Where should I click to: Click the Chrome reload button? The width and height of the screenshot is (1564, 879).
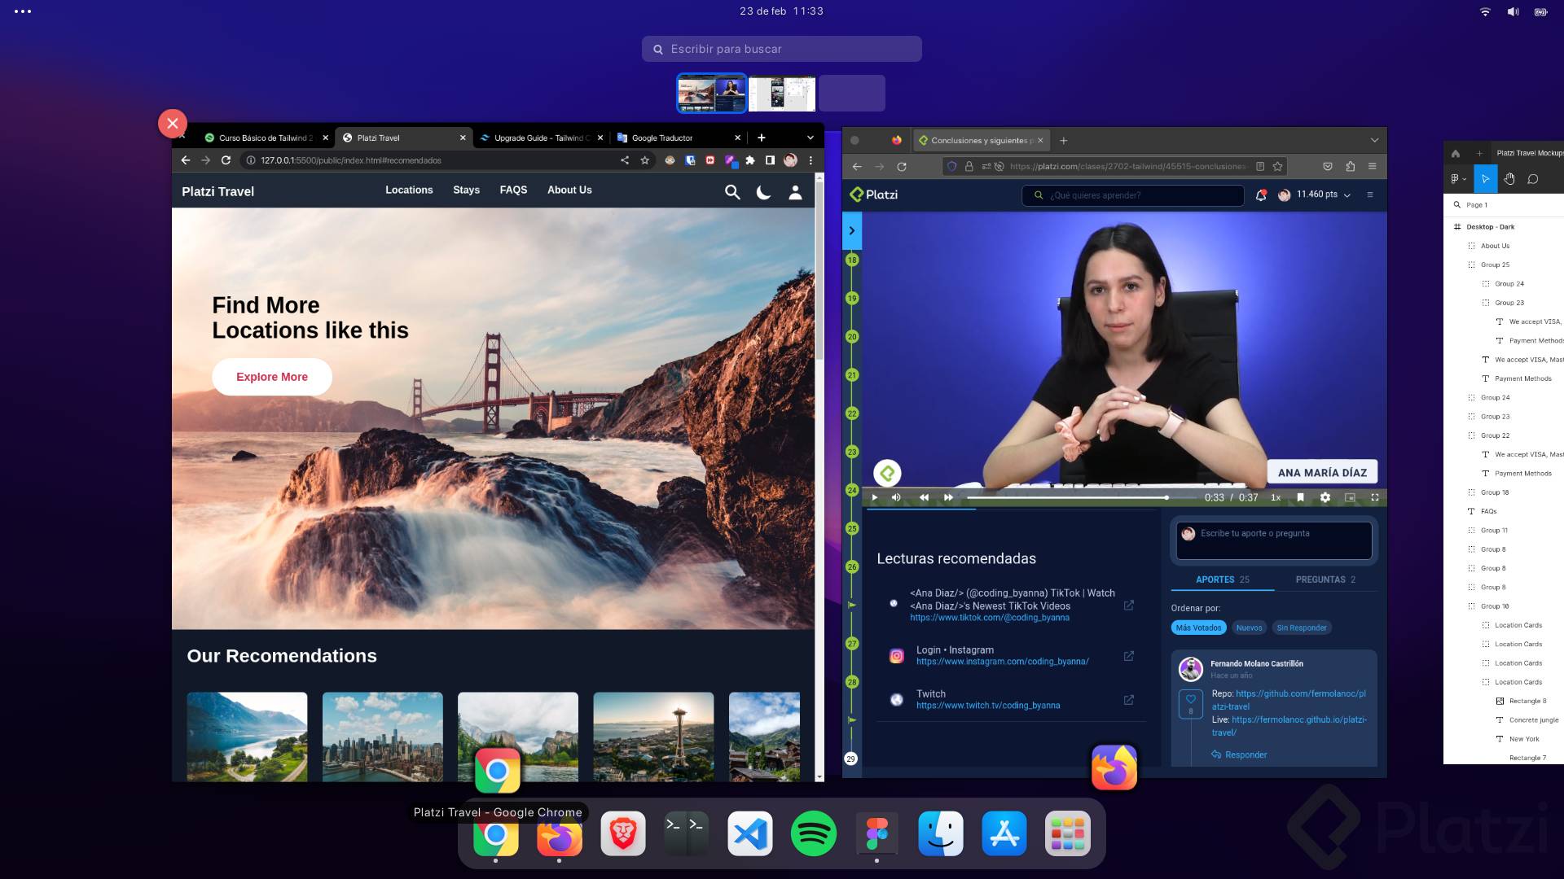[x=226, y=160]
